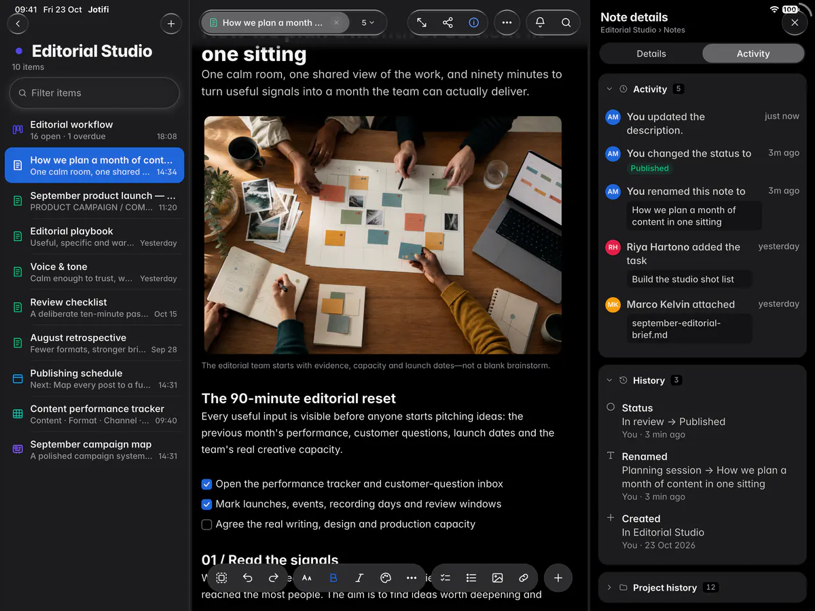Insert a checklist
Viewport: 815px width, 611px height.
(446, 578)
